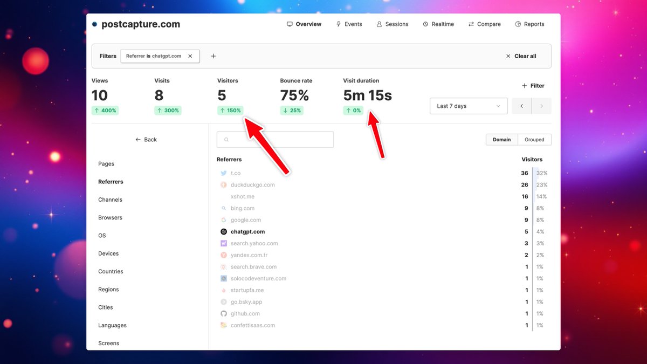Click the yandex.com.tr referrer
This screenshot has width=647, height=364.
point(249,255)
